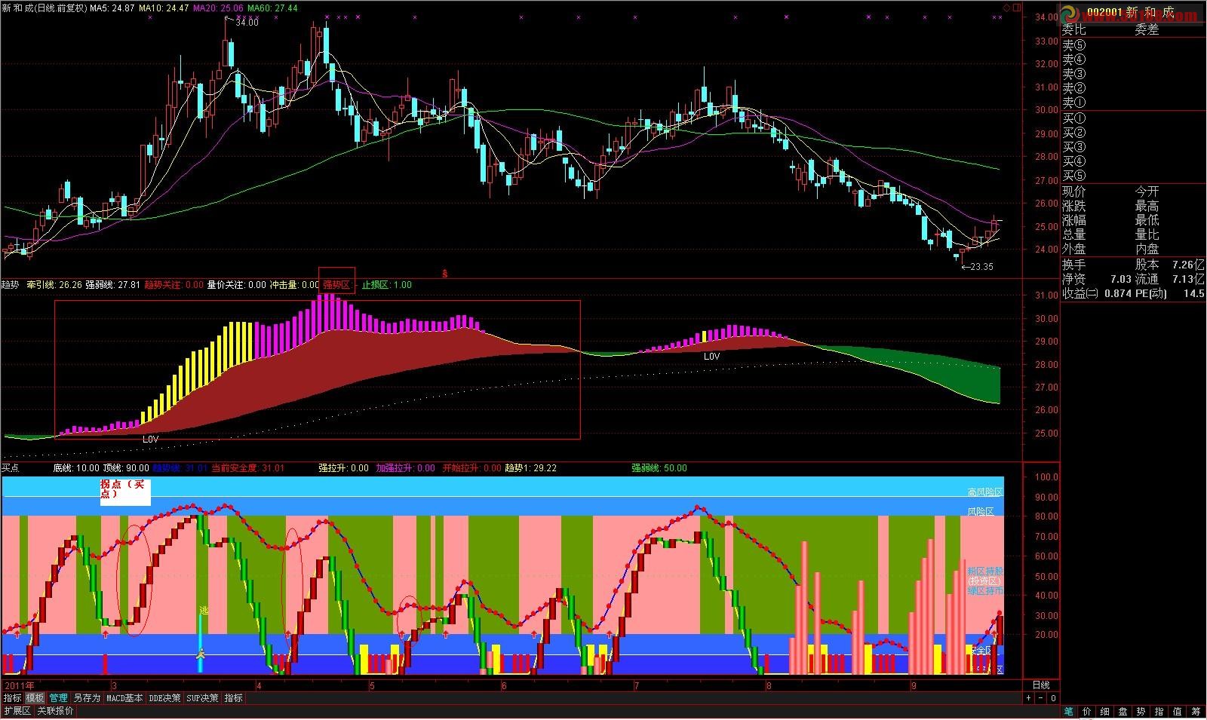
Task: Switch to the 价 tab
Action: tap(1086, 711)
